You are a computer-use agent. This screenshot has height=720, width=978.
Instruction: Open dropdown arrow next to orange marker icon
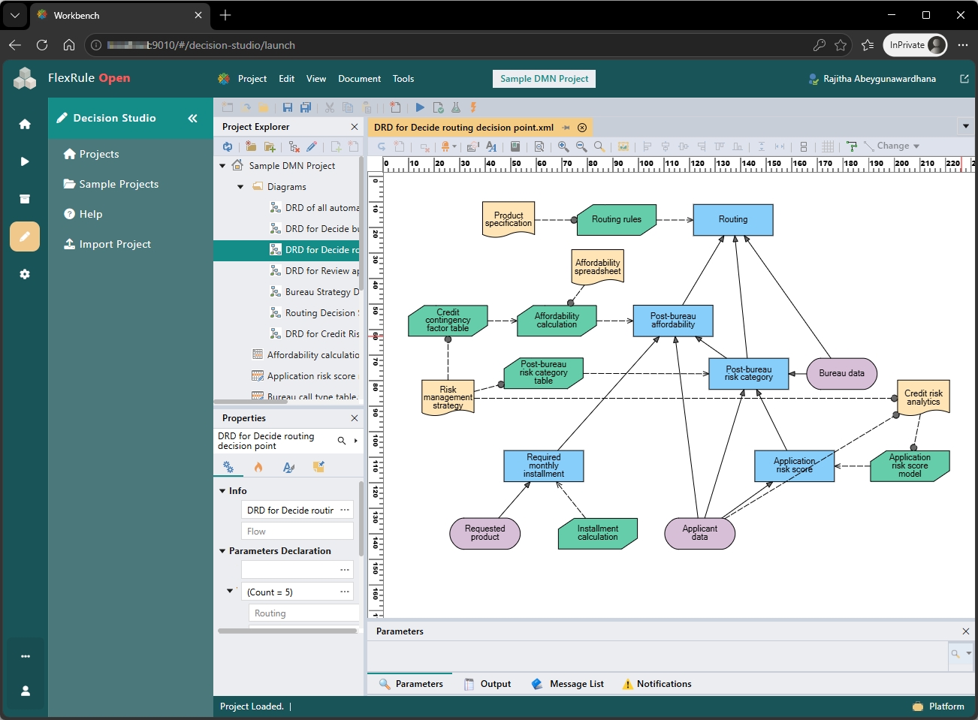[454, 146]
